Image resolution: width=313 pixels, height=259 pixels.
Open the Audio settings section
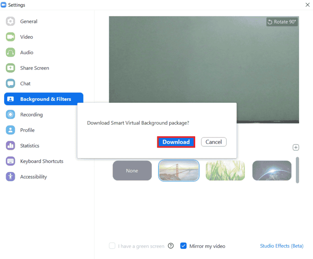point(27,52)
